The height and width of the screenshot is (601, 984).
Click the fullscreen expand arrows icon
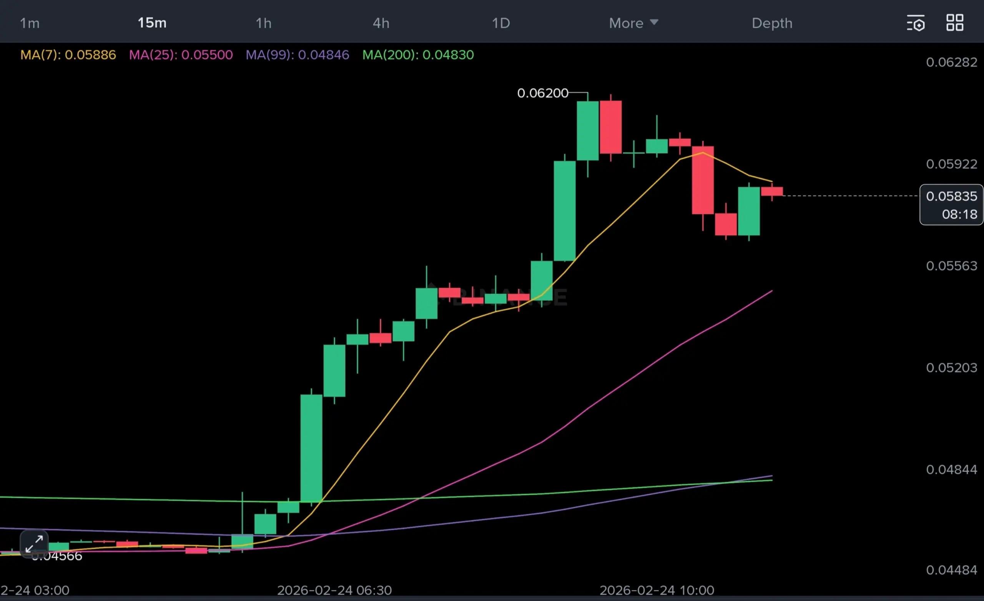pos(34,544)
